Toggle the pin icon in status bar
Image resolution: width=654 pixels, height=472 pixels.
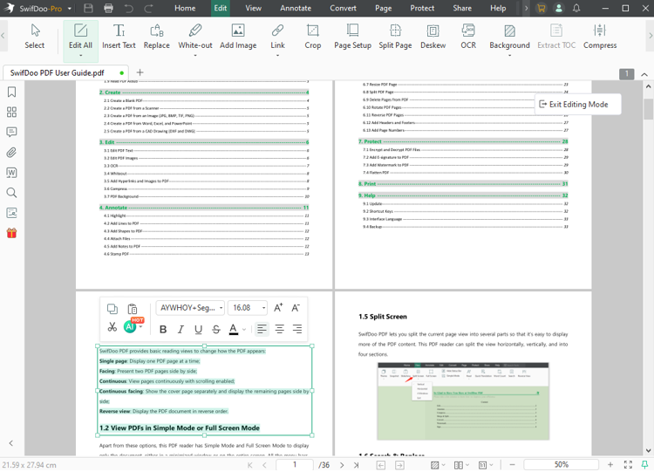[x=644, y=464]
